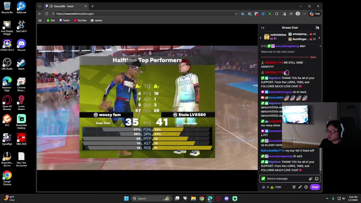Screen dimensions: 361x203
Task: Open chat settings gear icon
Action: (x=306, y=187)
